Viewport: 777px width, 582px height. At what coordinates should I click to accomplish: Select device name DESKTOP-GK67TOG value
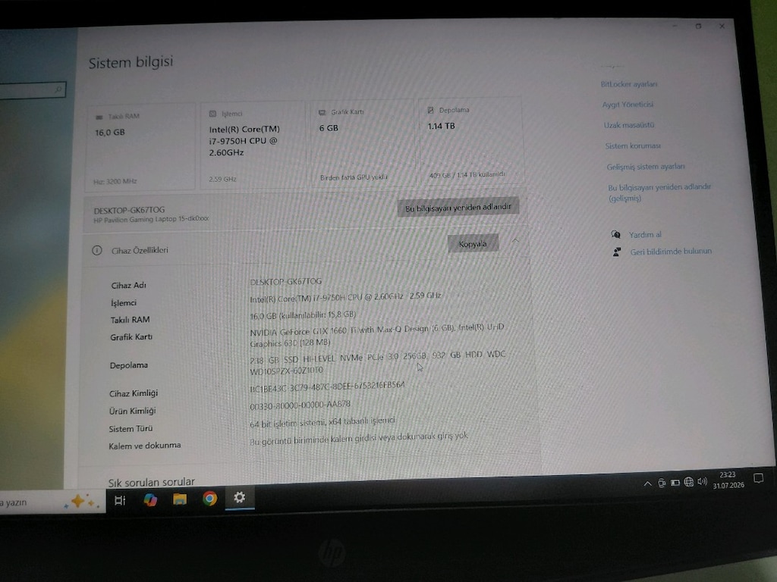pyautogui.click(x=285, y=282)
